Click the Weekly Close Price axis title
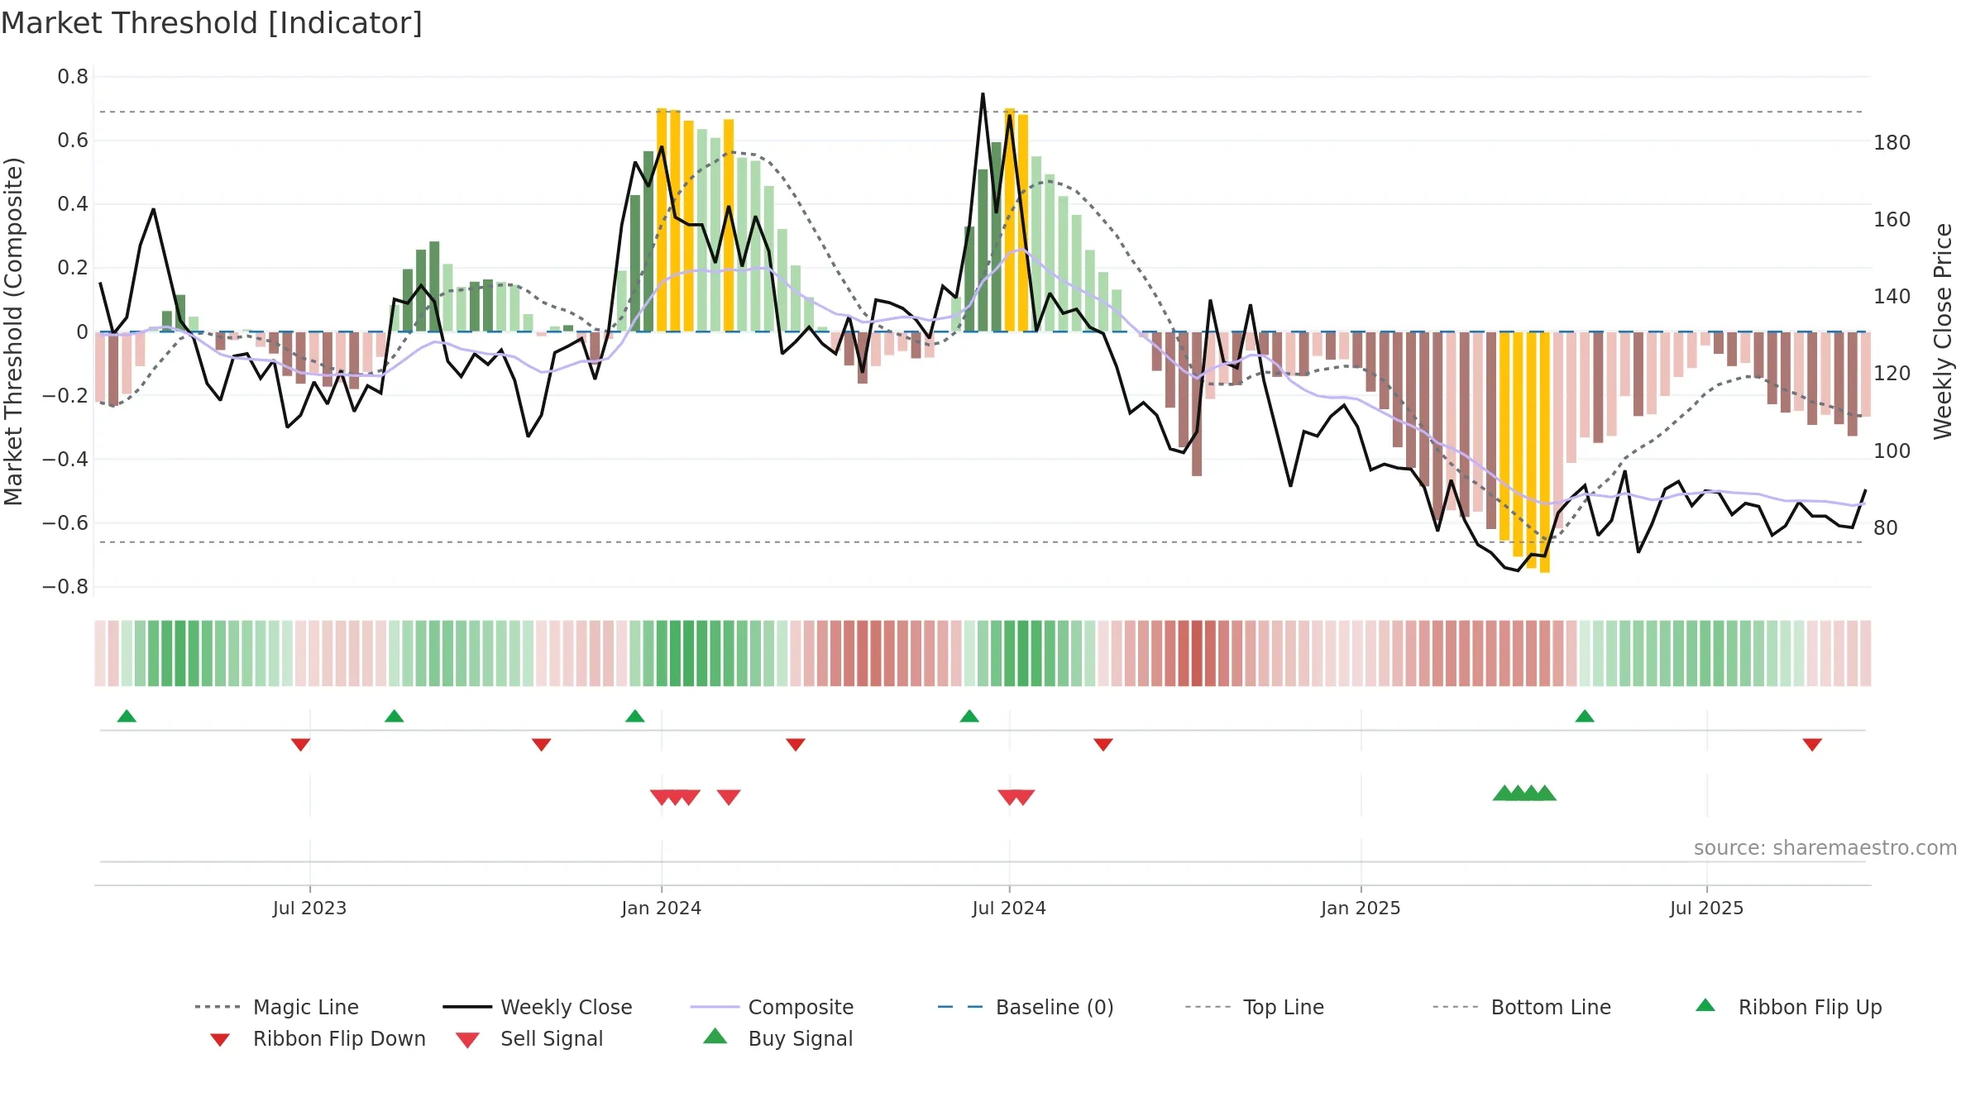Image resolution: width=1985 pixels, height=1116 pixels. [1943, 331]
